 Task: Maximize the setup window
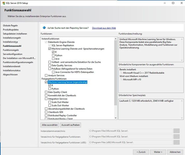click(173, 3)
